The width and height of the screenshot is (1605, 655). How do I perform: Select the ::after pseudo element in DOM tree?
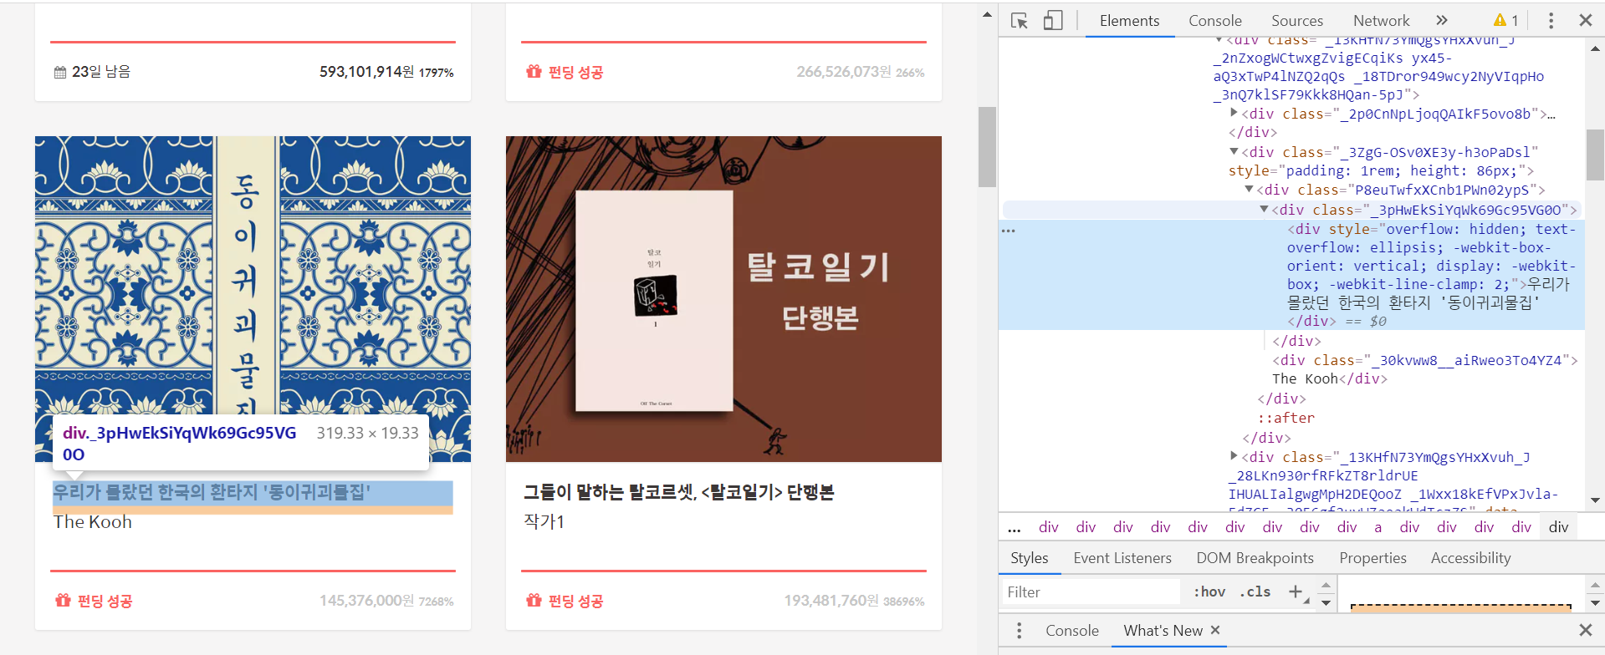tap(1286, 418)
